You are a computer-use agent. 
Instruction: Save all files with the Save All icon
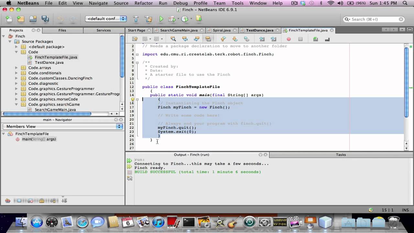coord(45,19)
